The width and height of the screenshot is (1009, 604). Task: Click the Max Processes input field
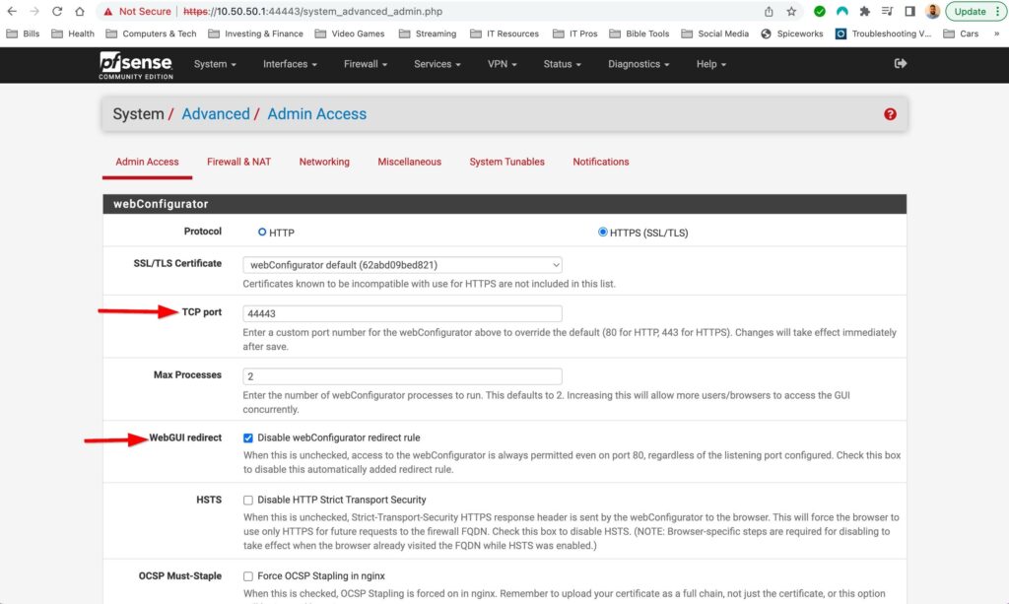(402, 376)
